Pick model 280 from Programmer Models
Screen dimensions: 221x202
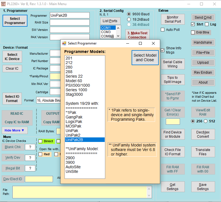point(85,67)
